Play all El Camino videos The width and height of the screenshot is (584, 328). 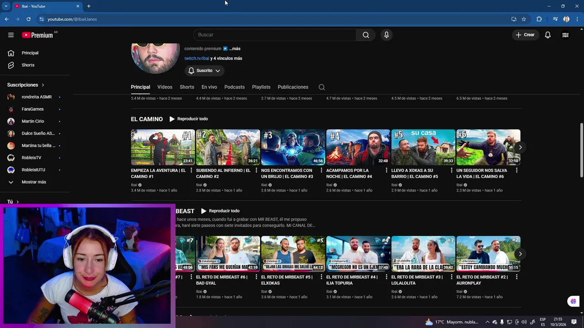pos(188,119)
